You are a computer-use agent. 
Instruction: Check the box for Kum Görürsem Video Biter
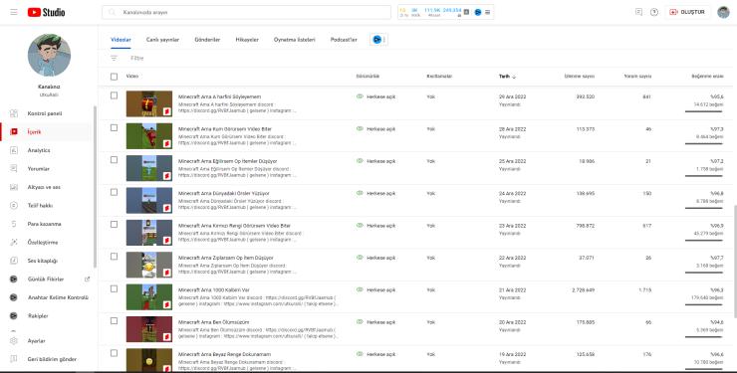click(114, 127)
